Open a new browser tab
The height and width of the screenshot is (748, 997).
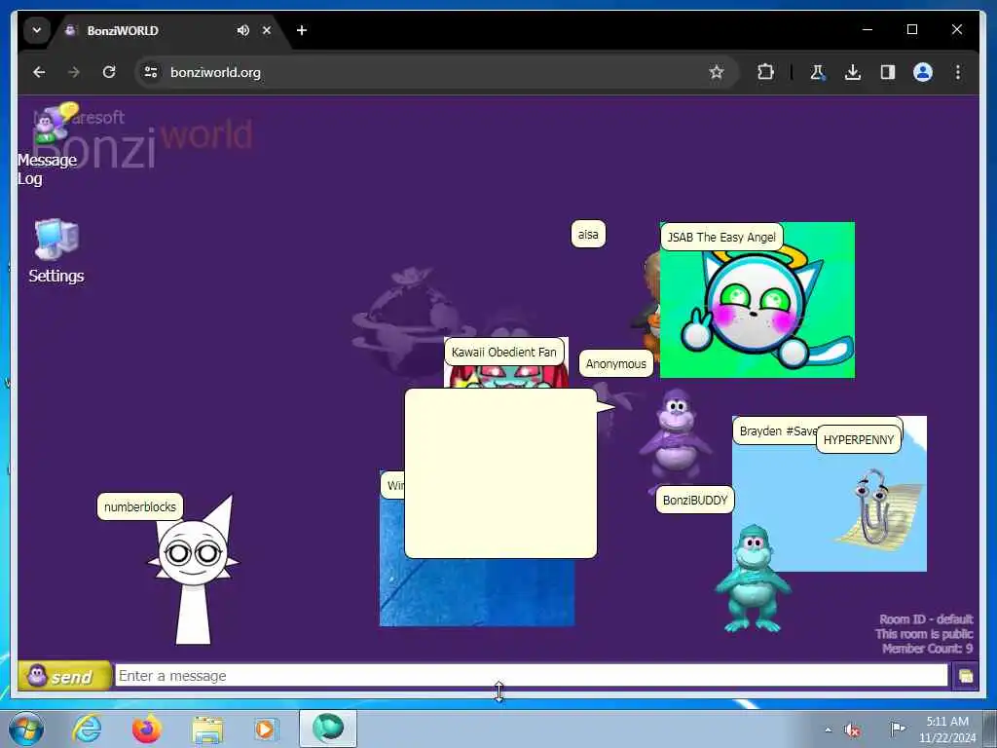pos(302,30)
